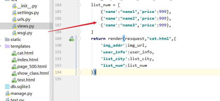Click folder icon of static
The width and height of the screenshot is (220, 101).
pos(7,40)
